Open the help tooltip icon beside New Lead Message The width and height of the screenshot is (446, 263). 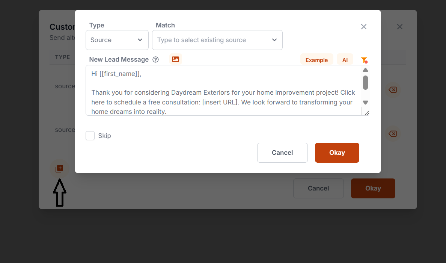[156, 59]
